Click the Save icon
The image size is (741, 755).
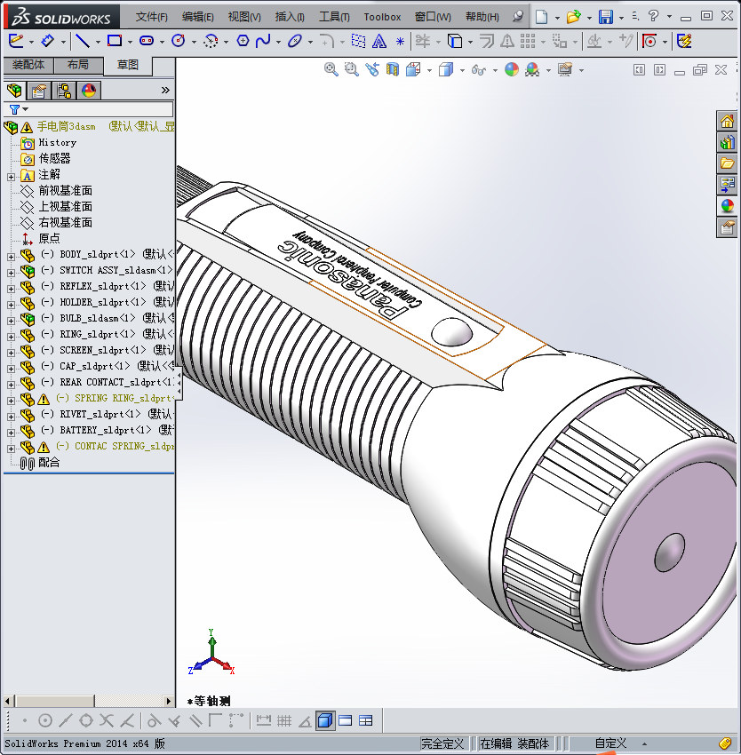tap(606, 17)
